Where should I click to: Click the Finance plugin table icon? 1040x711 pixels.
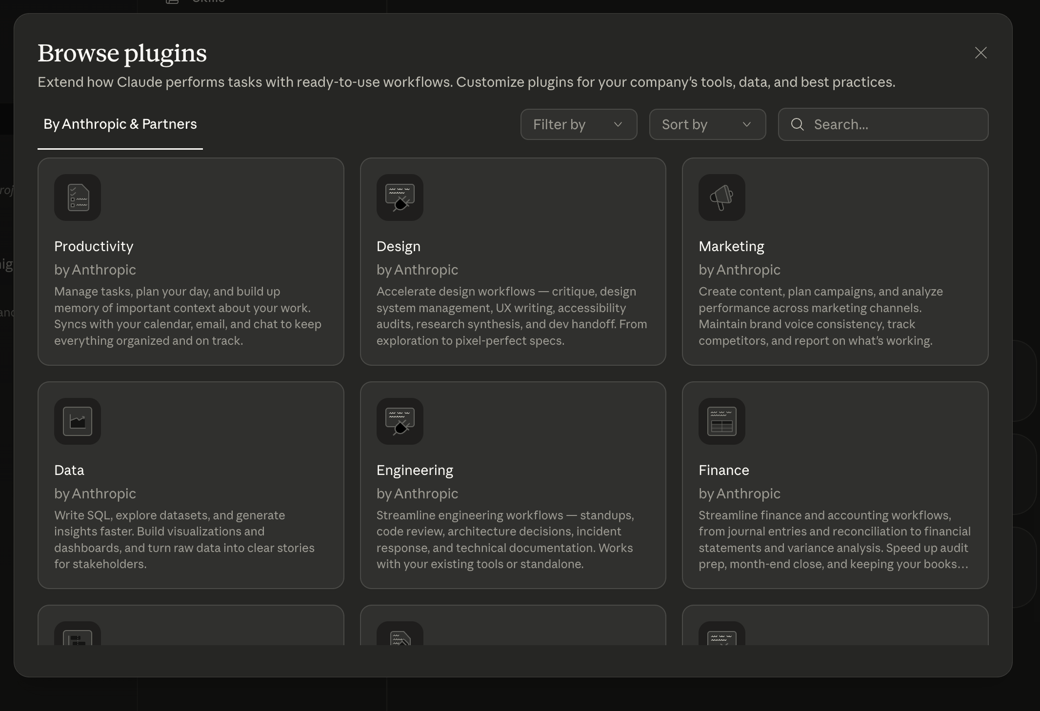coord(721,421)
